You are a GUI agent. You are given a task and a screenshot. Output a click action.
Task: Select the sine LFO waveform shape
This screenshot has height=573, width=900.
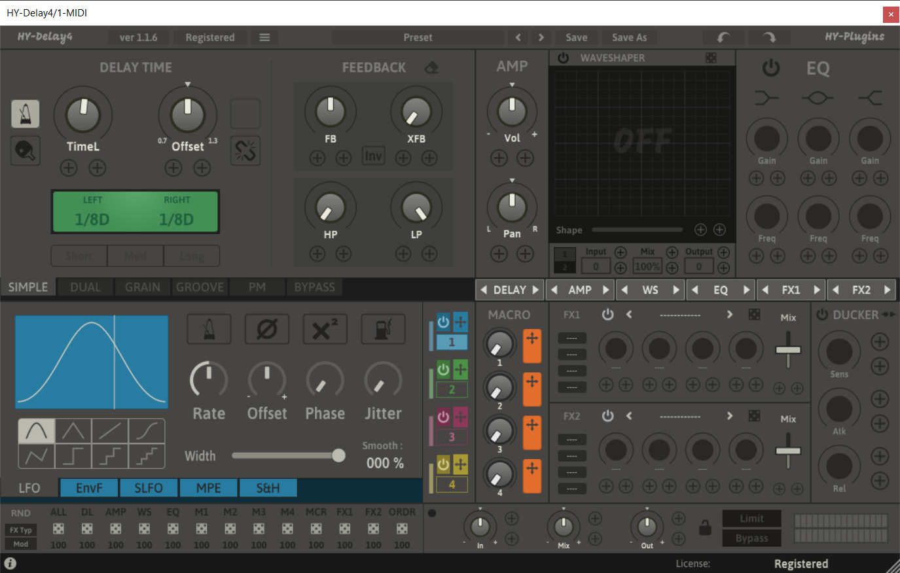point(36,430)
